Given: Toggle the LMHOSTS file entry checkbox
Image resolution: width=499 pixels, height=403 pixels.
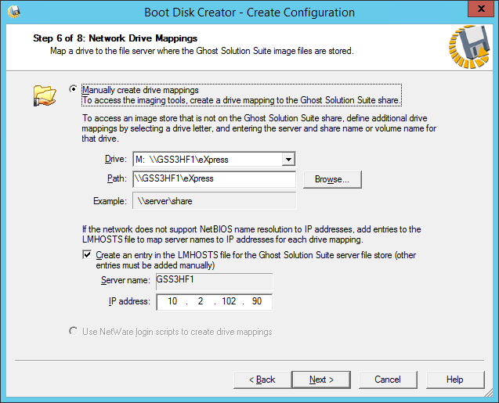Looking at the screenshot, I should 87,255.
